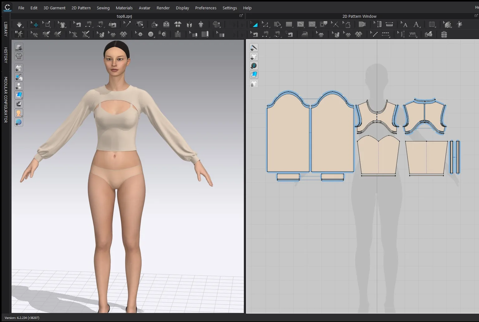Open the File menu
Image resolution: width=479 pixels, height=322 pixels.
tap(21, 8)
